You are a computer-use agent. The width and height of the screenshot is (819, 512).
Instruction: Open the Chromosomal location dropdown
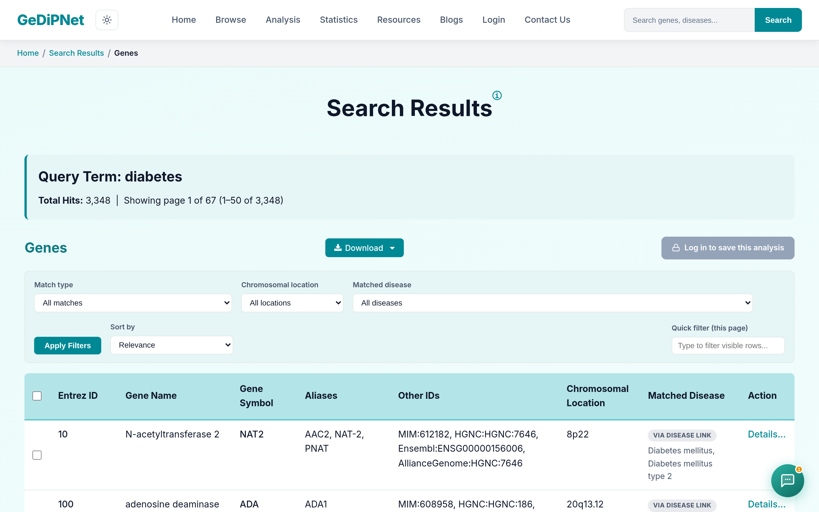click(292, 303)
